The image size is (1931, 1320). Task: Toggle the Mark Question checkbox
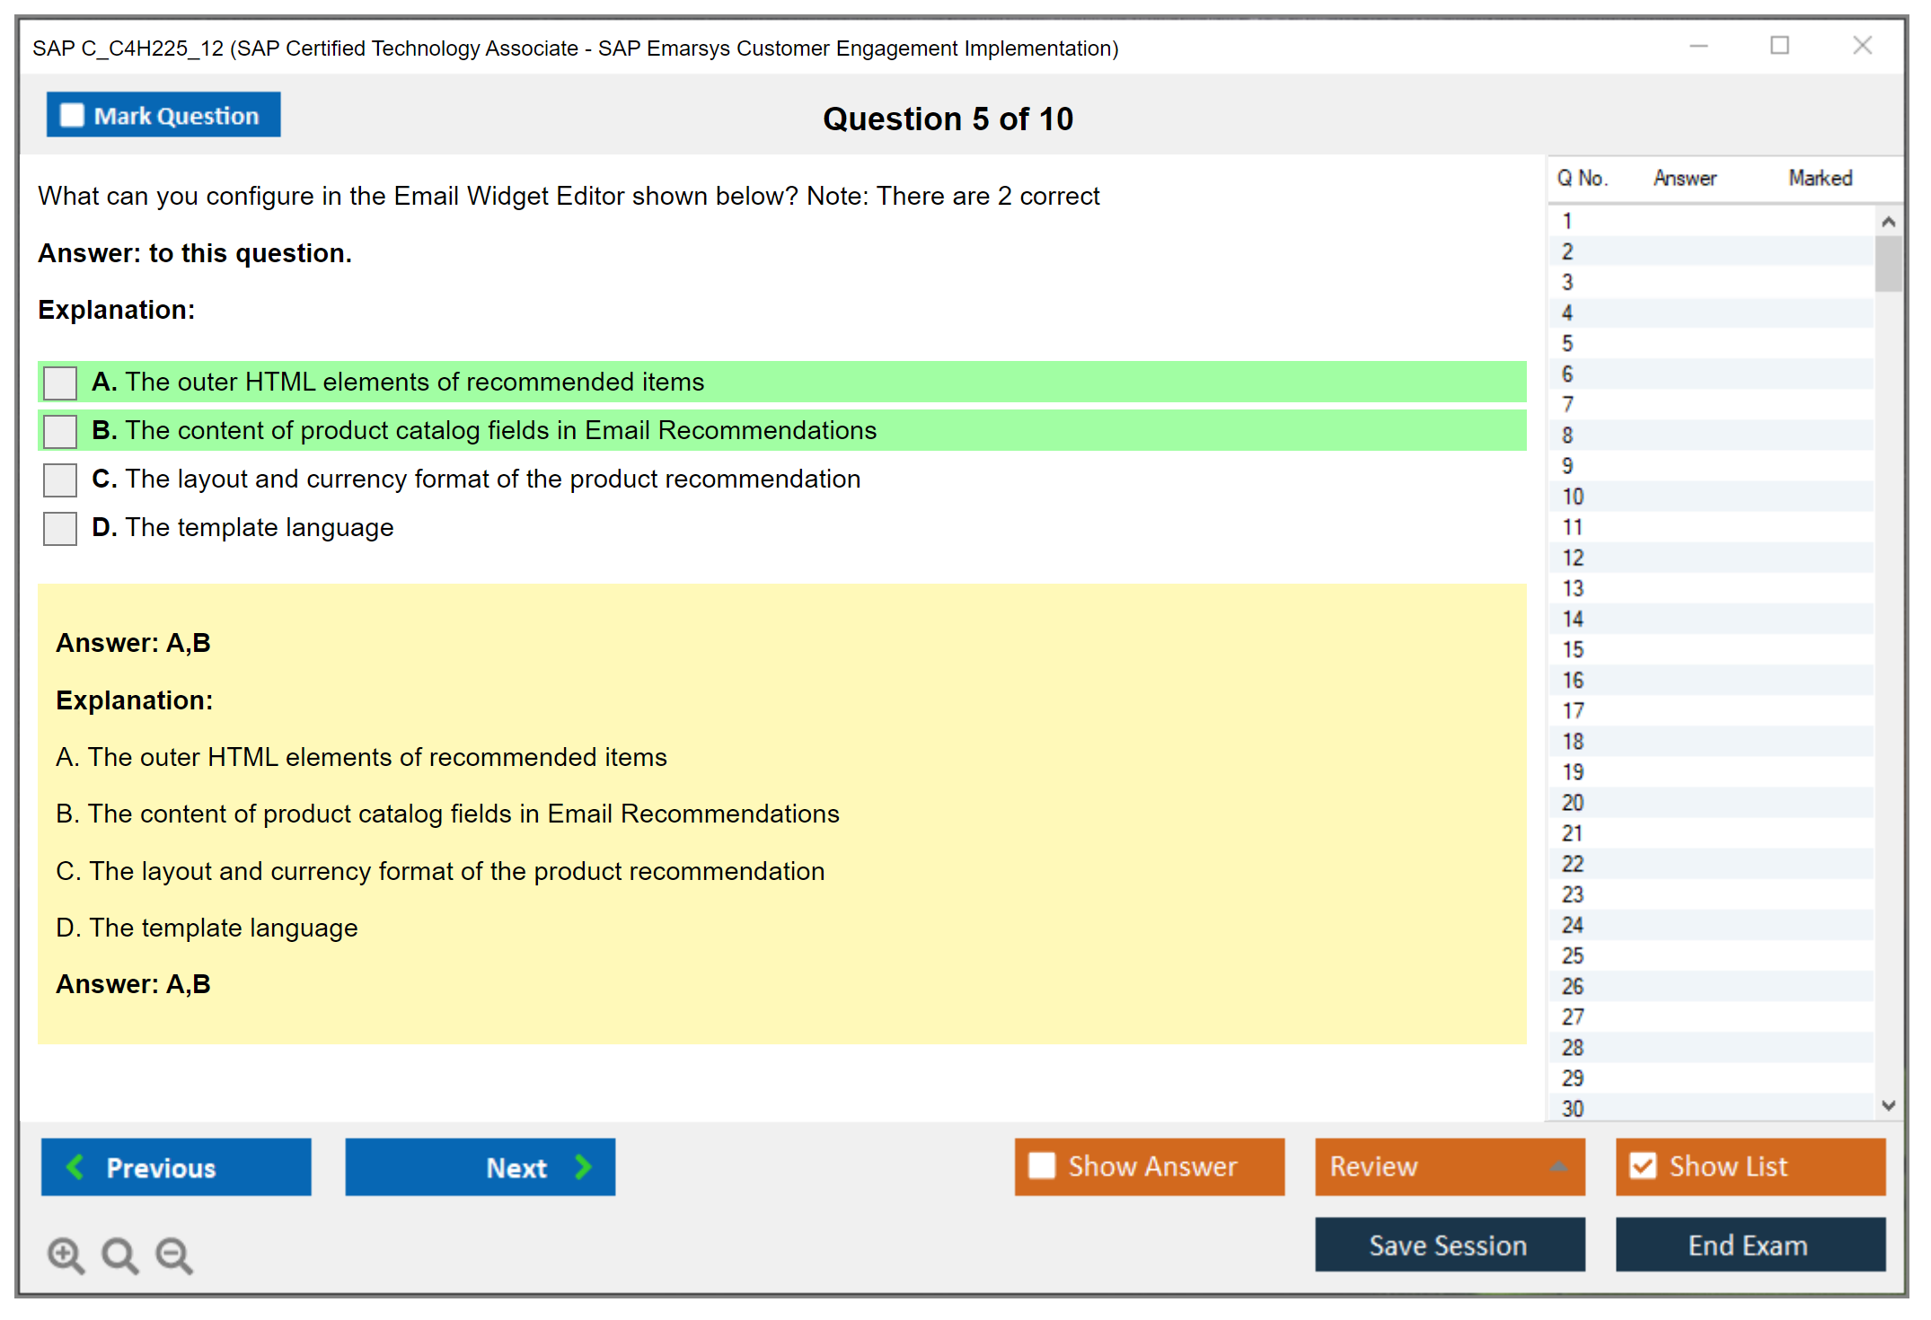(72, 115)
